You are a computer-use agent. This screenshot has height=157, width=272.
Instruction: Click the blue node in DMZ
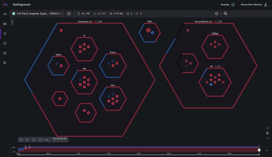click(152, 32)
